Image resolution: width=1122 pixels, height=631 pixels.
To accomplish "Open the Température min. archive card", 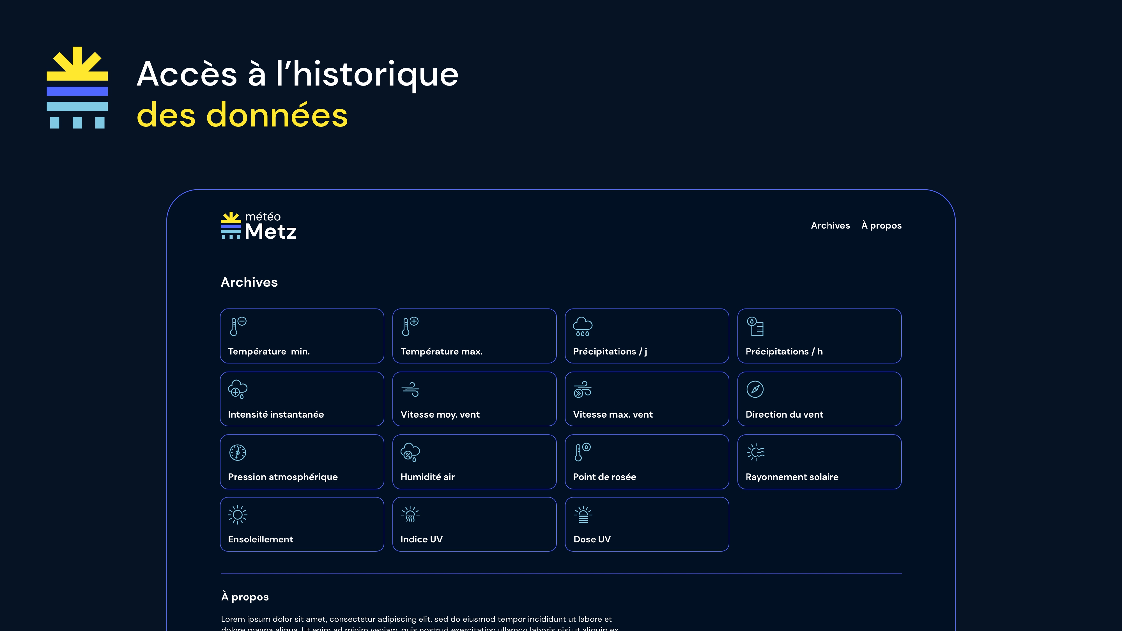I will (302, 336).
